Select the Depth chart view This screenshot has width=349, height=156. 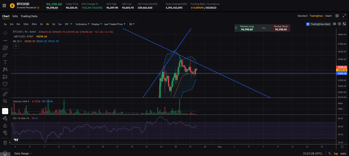(x=328, y=16)
